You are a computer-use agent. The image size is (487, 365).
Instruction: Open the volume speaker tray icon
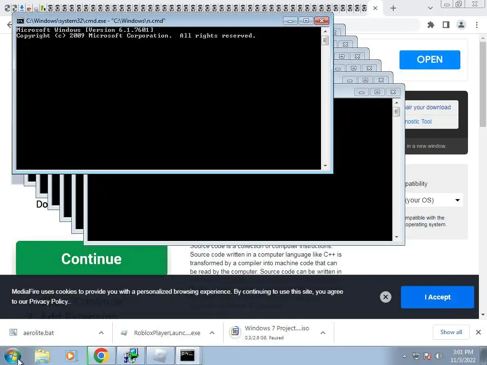[438, 356]
